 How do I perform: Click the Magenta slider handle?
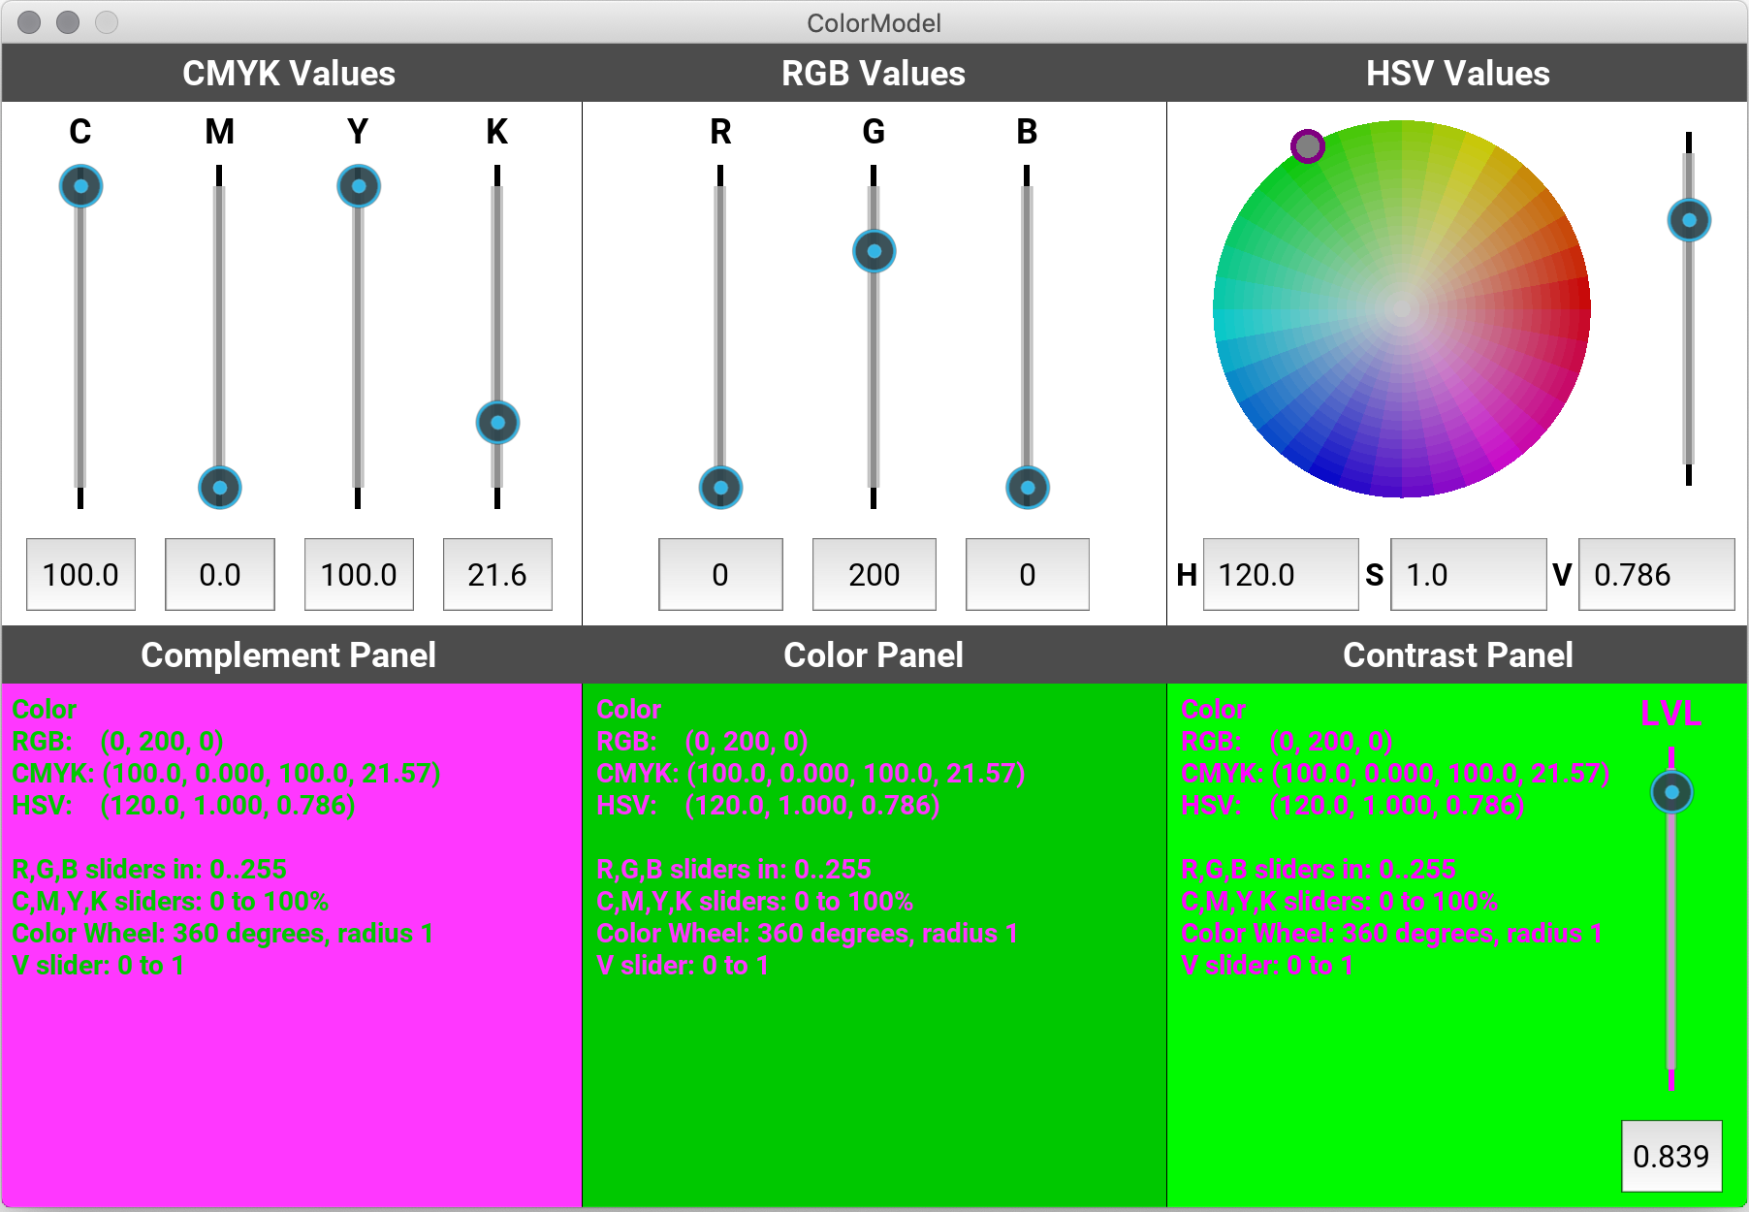coord(219,487)
